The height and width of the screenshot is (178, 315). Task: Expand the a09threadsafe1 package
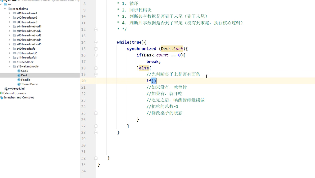pos(9,49)
